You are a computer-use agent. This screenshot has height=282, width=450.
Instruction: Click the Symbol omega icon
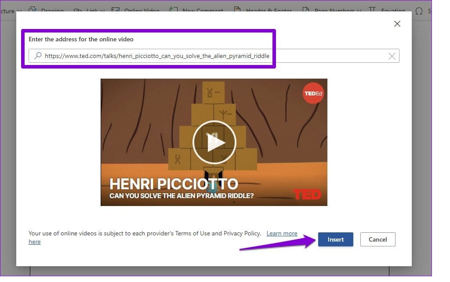click(x=419, y=11)
